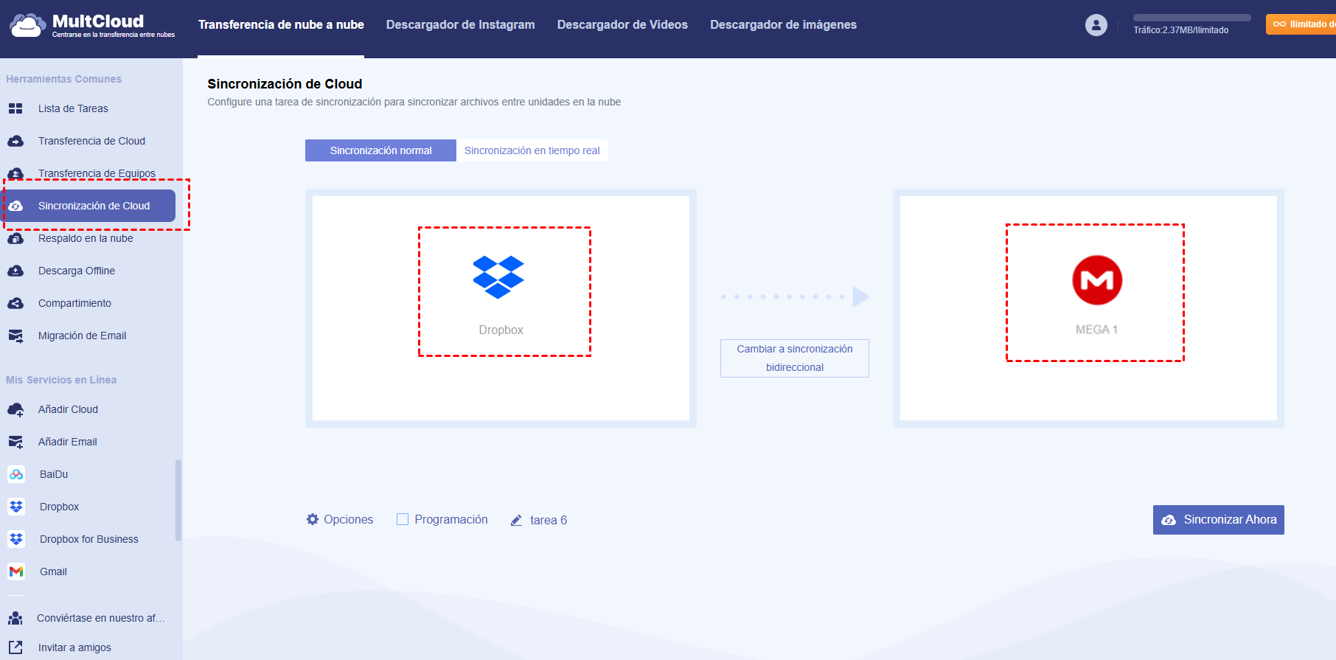Click the Invitar a amigos share icon
This screenshot has width=1336, height=660.
(x=15, y=647)
